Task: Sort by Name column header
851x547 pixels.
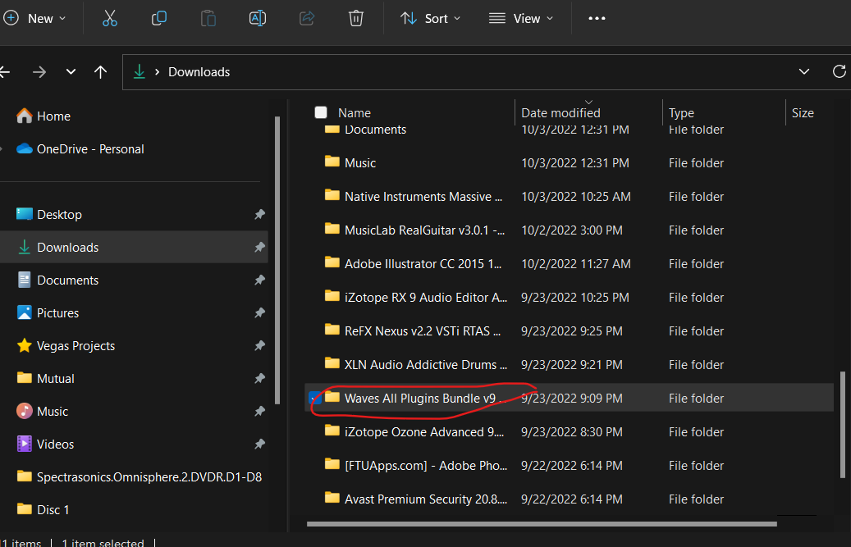Action: (x=355, y=112)
